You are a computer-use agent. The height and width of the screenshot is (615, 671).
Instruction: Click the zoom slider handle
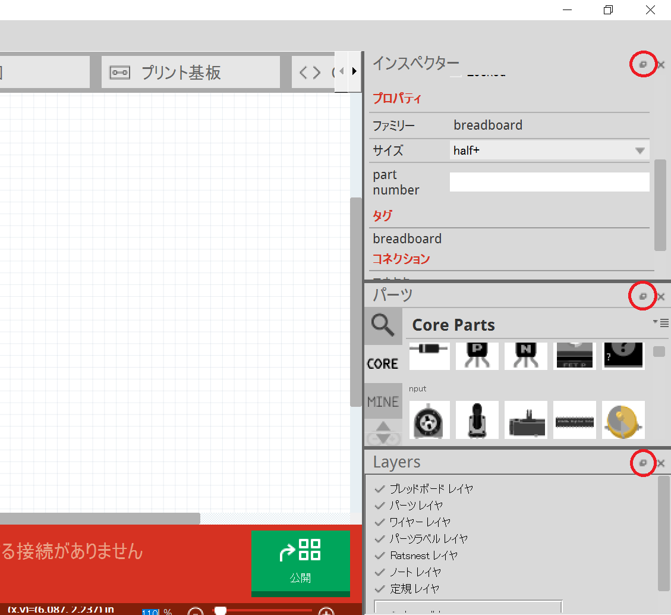tap(220, 610)
